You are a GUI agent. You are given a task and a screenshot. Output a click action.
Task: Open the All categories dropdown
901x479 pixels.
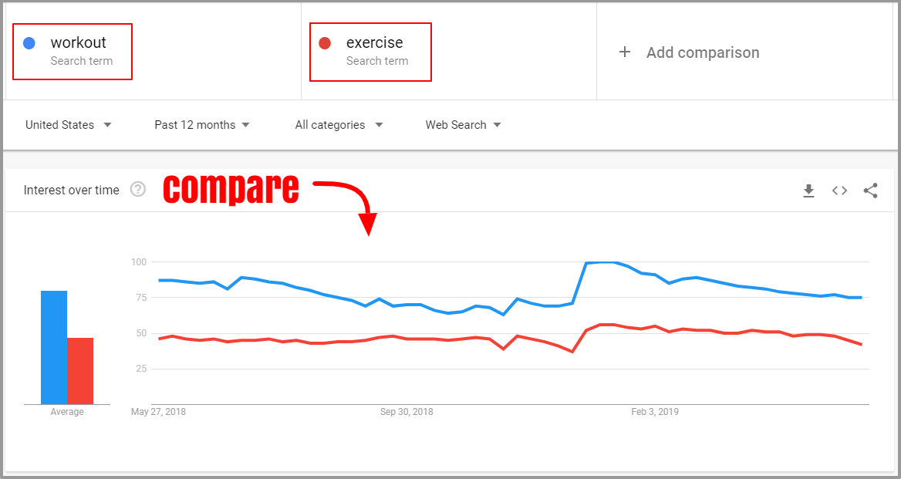[x=339, y=125]
